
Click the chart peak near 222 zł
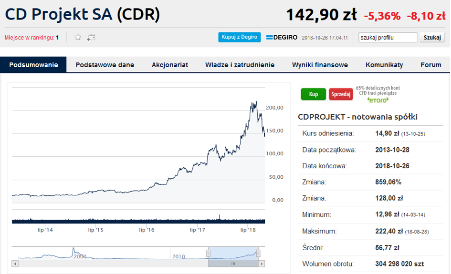click(256, 101)
